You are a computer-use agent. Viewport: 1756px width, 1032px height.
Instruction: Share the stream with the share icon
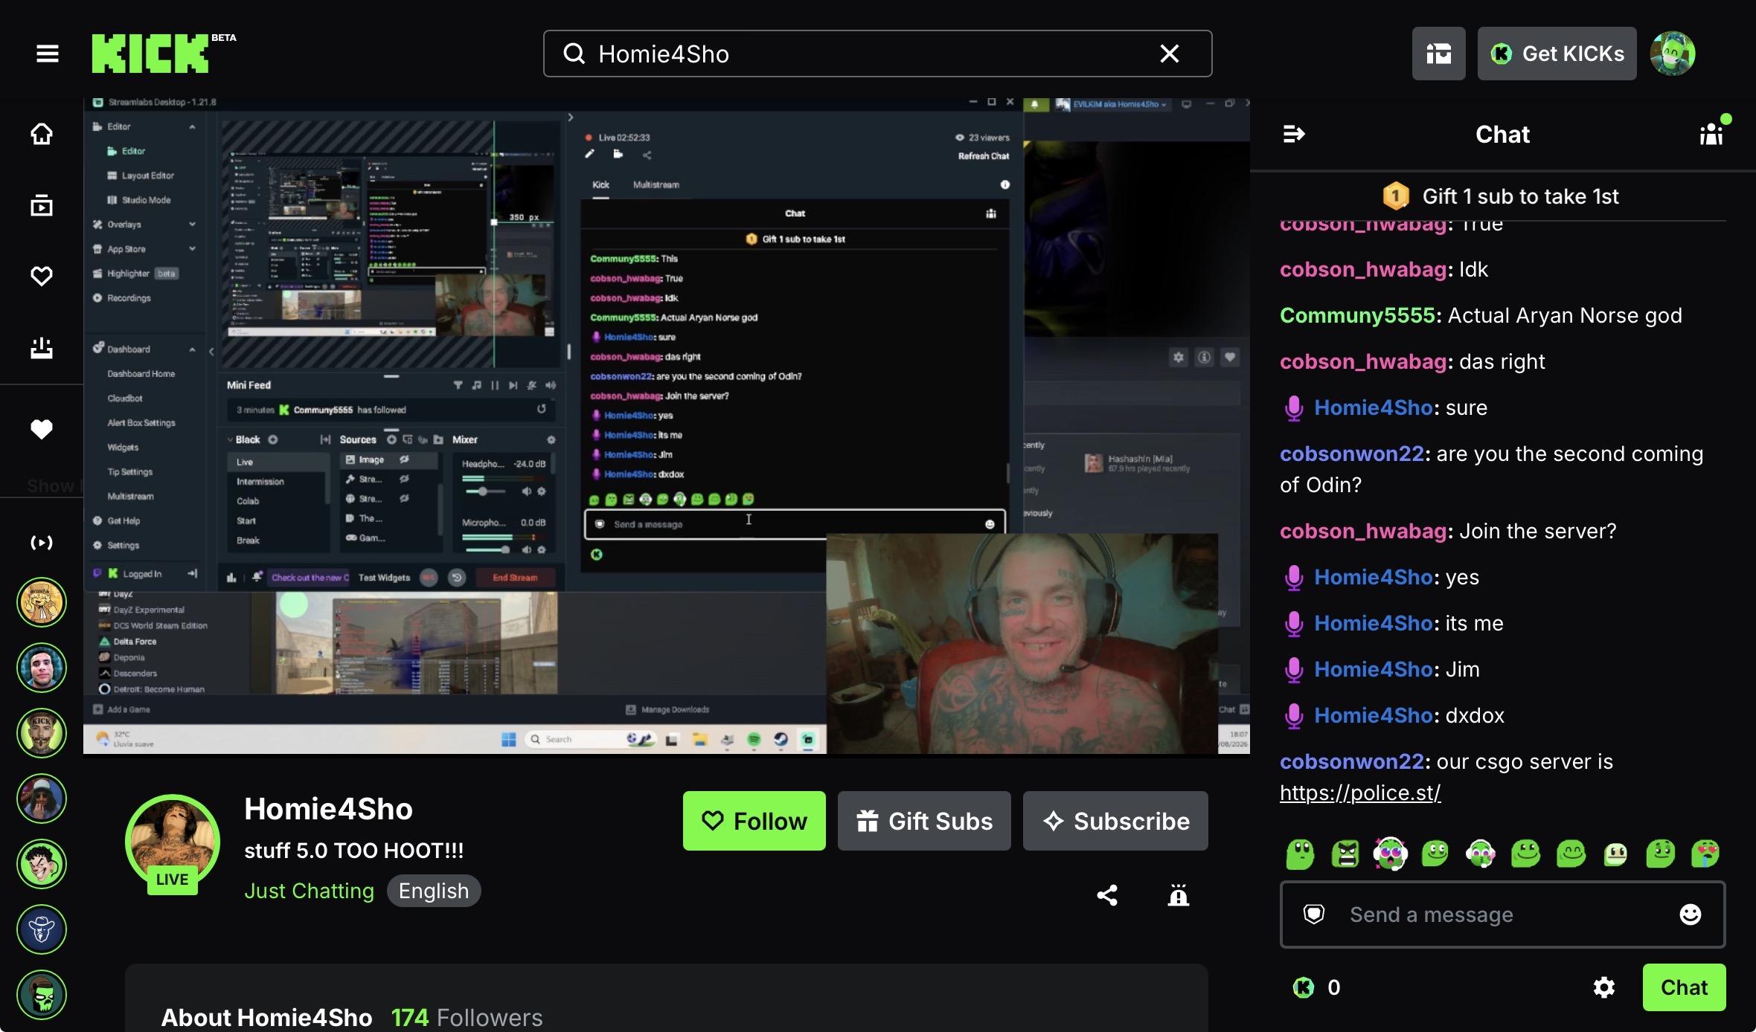tap(1107, 895)
